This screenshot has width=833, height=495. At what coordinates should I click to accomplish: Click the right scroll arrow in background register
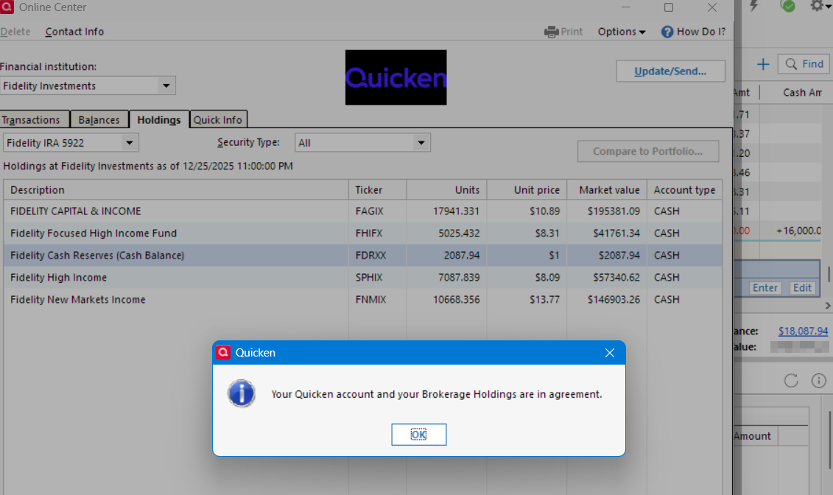coord(828,306)
